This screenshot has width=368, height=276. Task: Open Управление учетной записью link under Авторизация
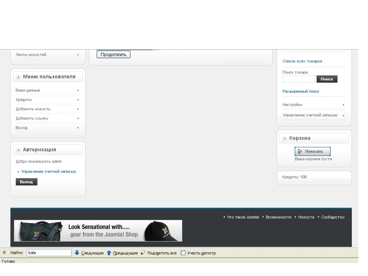(49, 171)
